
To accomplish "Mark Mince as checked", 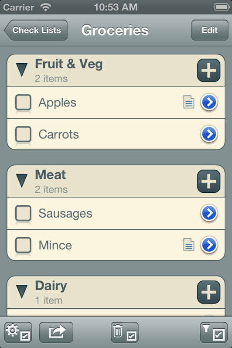I will coord(23,245).
